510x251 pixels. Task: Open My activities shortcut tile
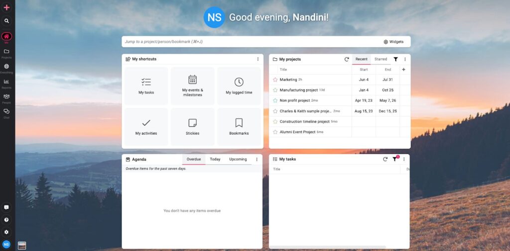tap(146, 127)
